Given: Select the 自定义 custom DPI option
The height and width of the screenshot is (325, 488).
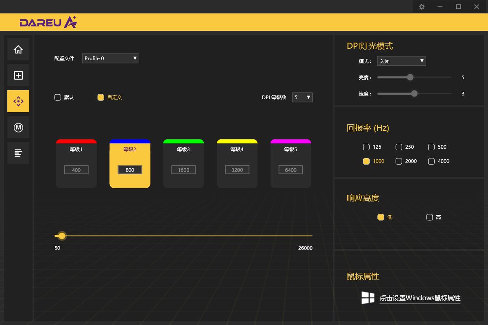Looking at the screenshot, I should point(101,97).
